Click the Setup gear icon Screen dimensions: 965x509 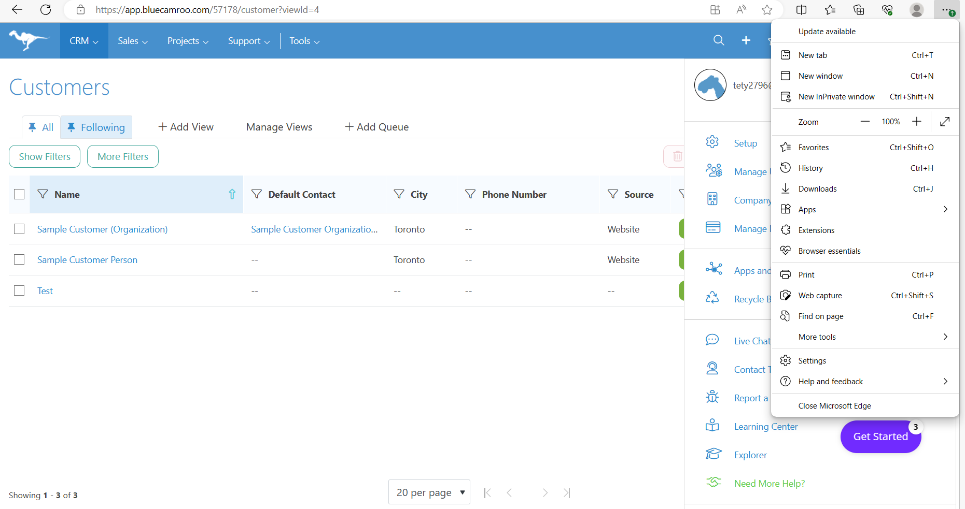(712, 142)
